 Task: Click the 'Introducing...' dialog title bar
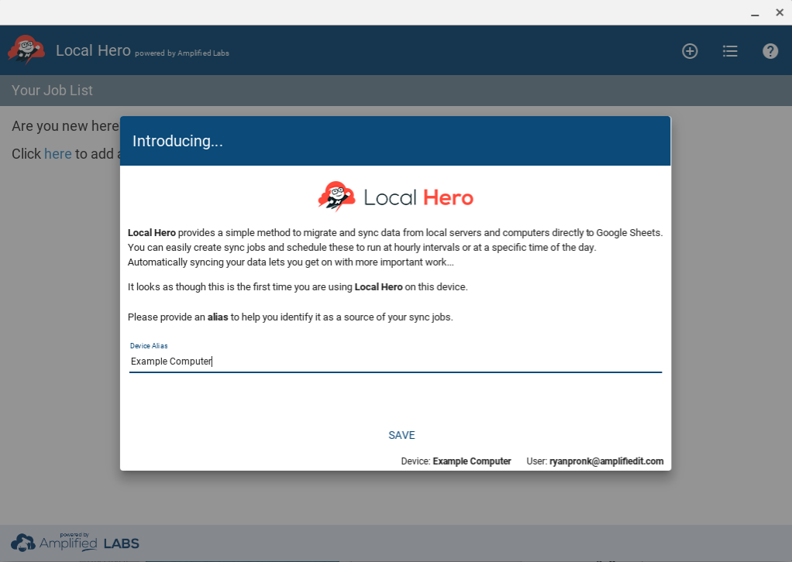(x=395, y=141)
